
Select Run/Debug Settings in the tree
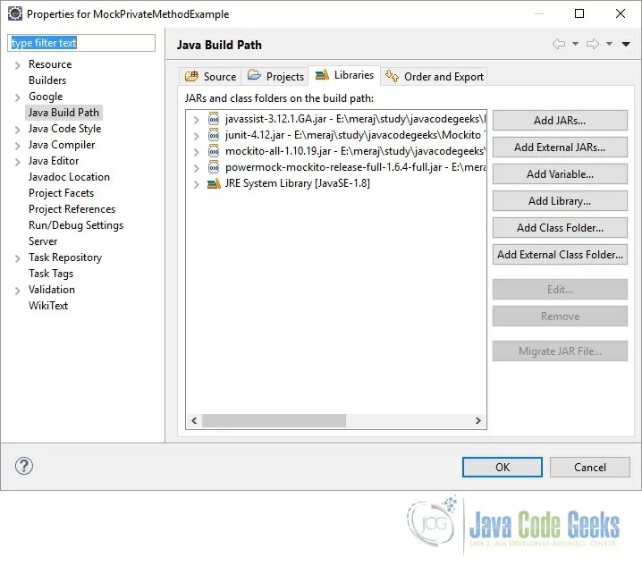(76, 225)
